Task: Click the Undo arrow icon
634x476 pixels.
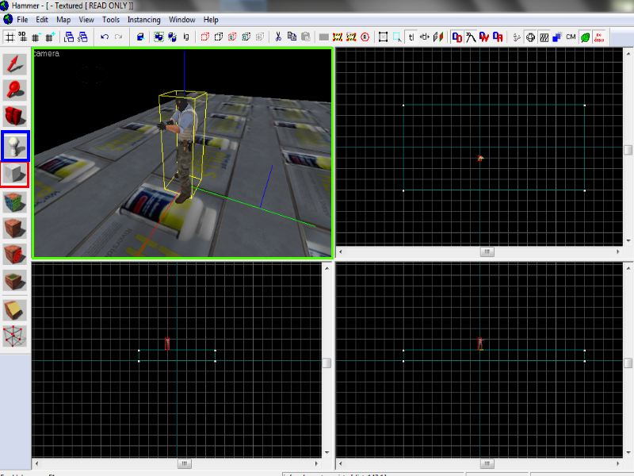Action: point(105,36)
